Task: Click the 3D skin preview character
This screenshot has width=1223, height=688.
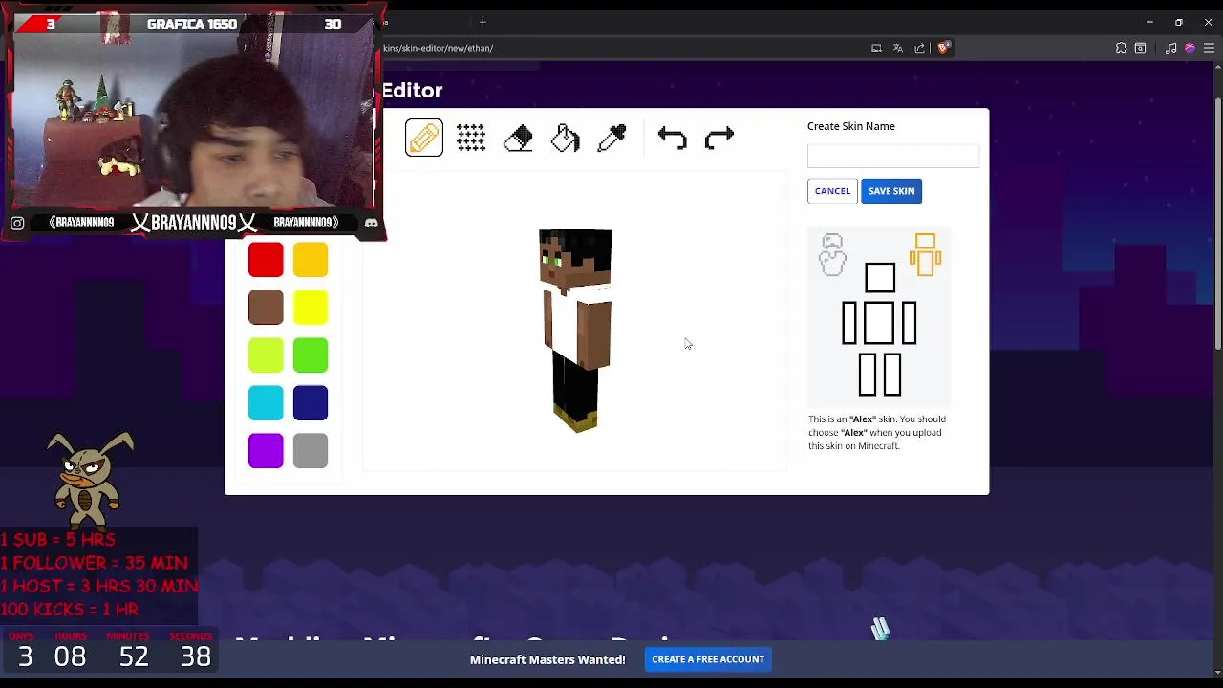Action: (x=575, y=330)
